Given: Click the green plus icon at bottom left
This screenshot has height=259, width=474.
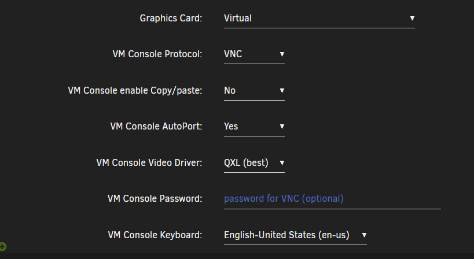Looking at the screenshot, I should pyautogui.click(x=3, y=247).
